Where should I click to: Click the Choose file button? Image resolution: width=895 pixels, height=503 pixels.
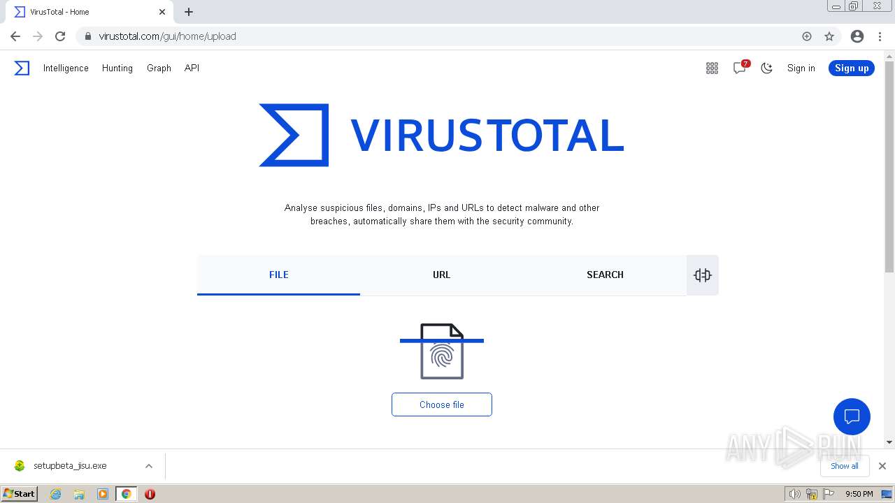point(442,404)
